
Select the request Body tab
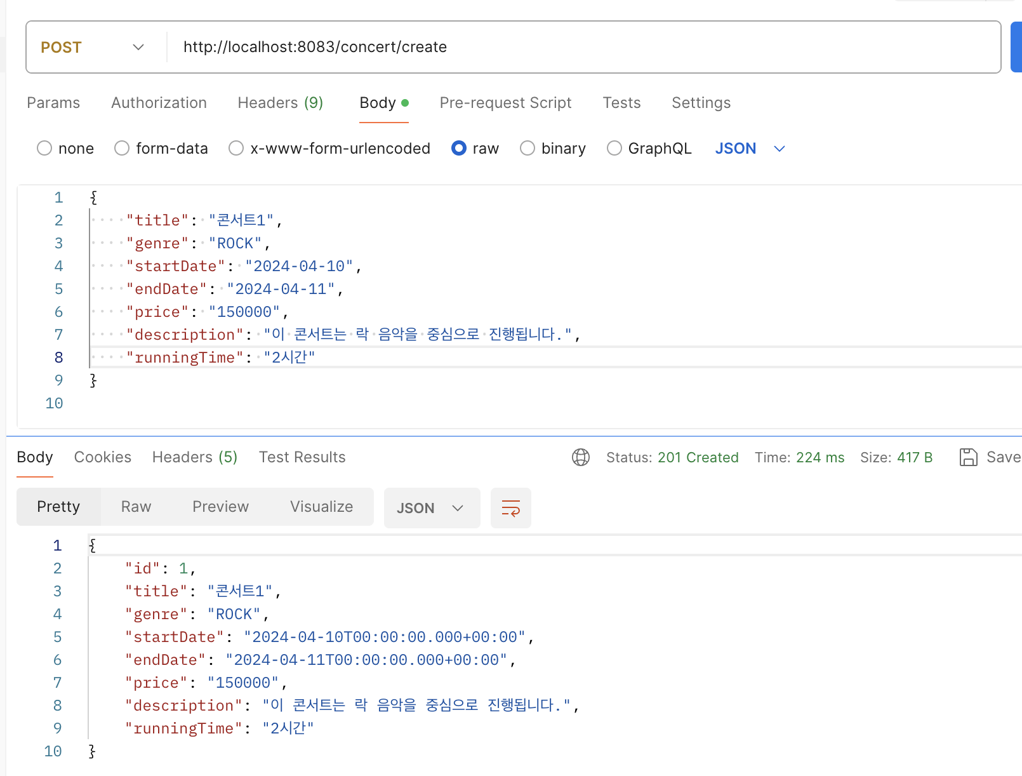click(x=384, y=103)
